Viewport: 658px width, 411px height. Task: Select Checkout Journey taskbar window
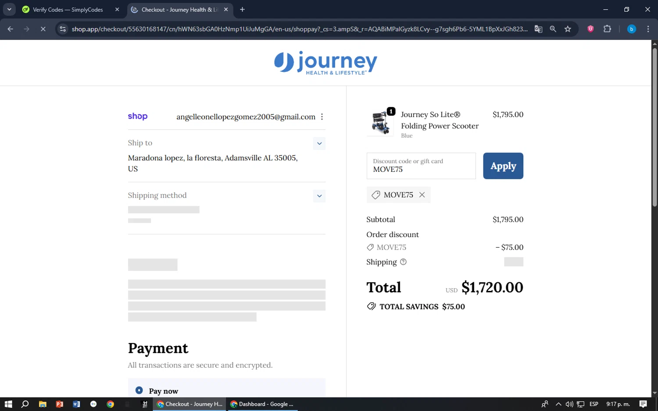[x=190, y=404]
